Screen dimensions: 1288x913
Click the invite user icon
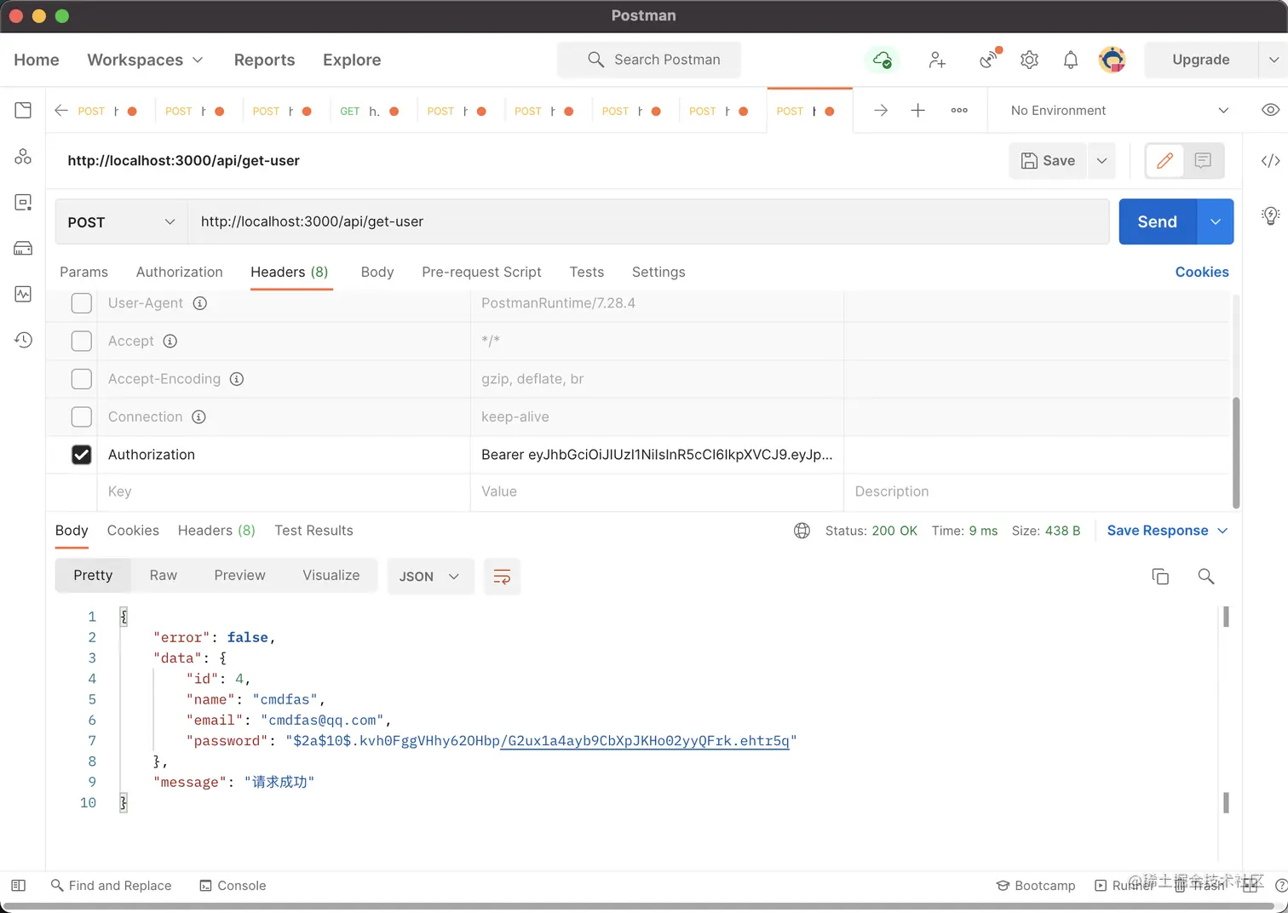(937, 60)
